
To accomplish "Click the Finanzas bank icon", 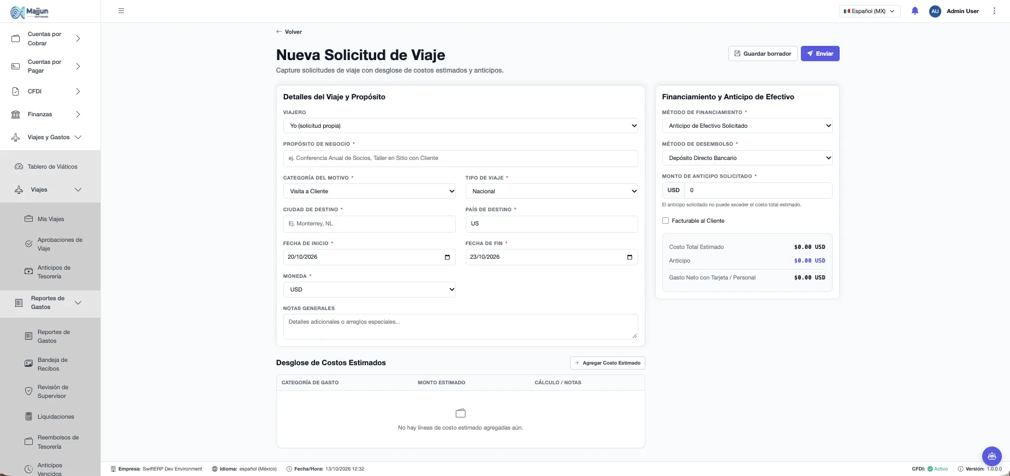I will click(16, 114).
